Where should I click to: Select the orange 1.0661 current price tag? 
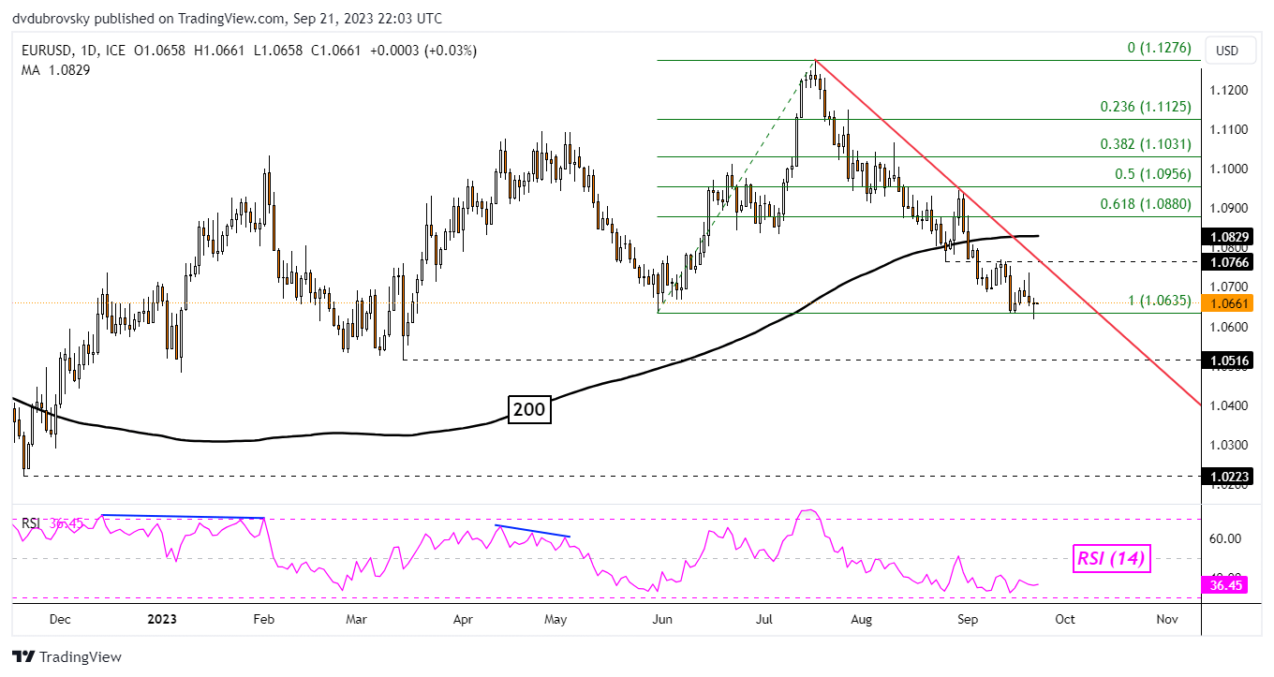pyautogui.click(x=1227, y=302)
